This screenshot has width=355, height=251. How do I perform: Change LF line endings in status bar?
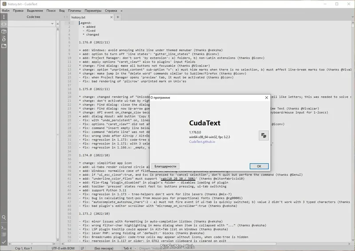(83, 248)
